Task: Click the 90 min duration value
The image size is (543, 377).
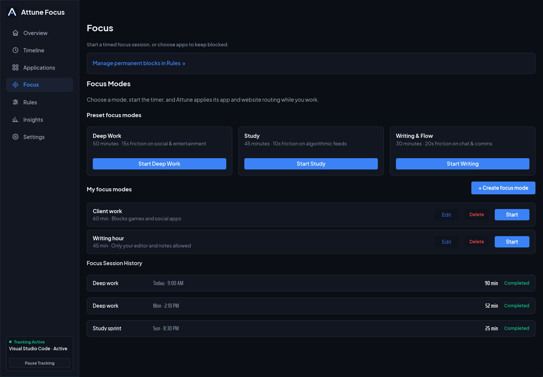Action: 491,283
